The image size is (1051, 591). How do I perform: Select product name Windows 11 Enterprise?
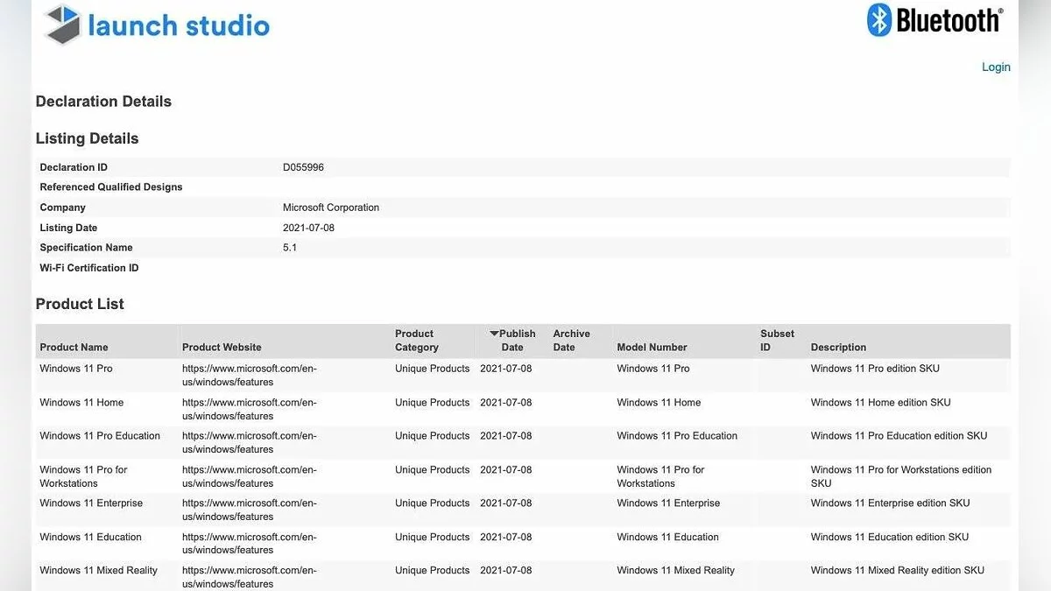click(x=91, y=503)
